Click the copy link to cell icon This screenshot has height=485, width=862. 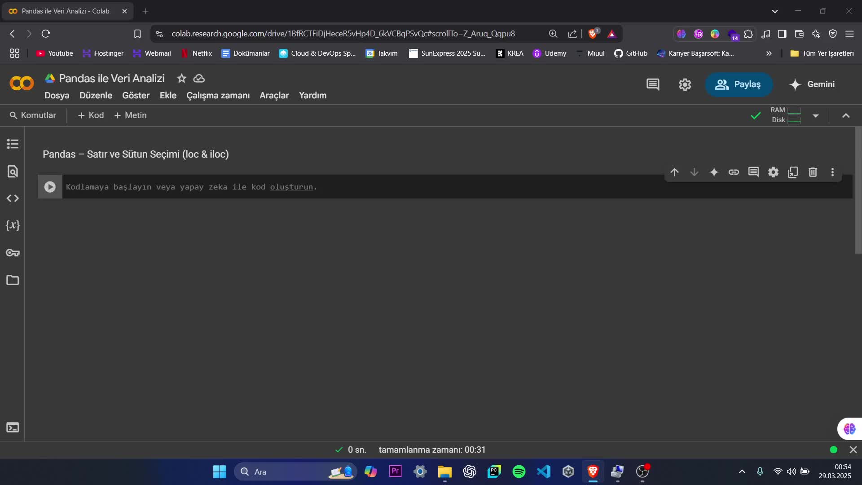coord(734,172)
